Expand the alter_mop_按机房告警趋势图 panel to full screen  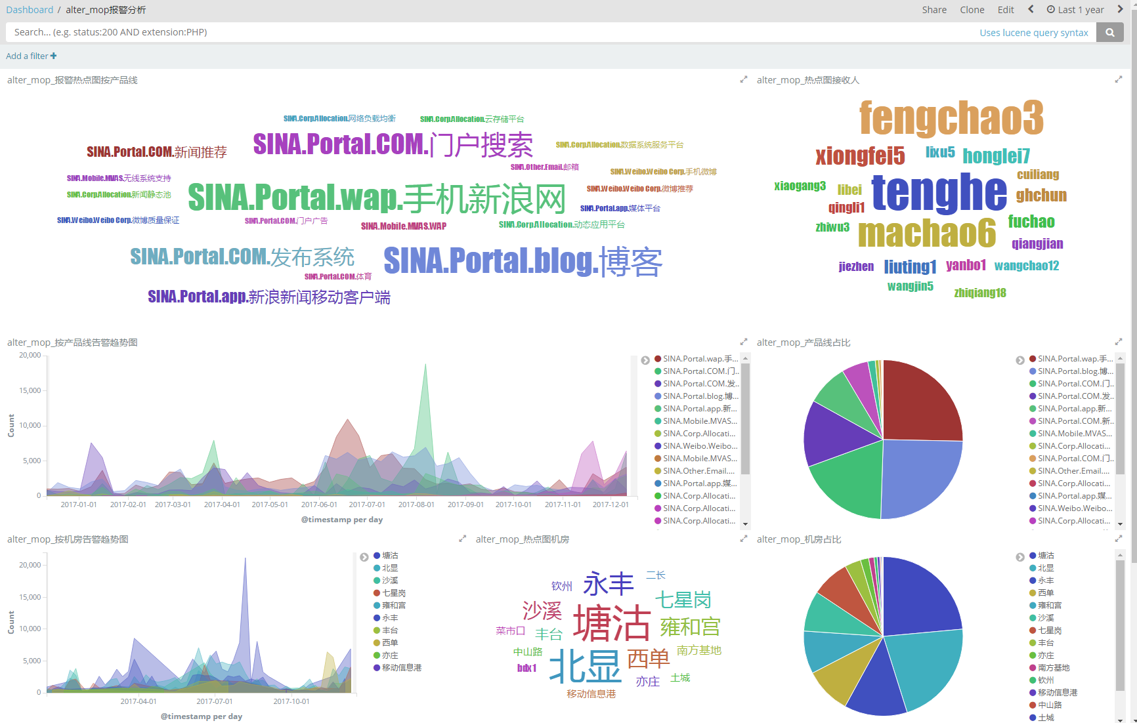pyautogui.click(x=462, y=539)
